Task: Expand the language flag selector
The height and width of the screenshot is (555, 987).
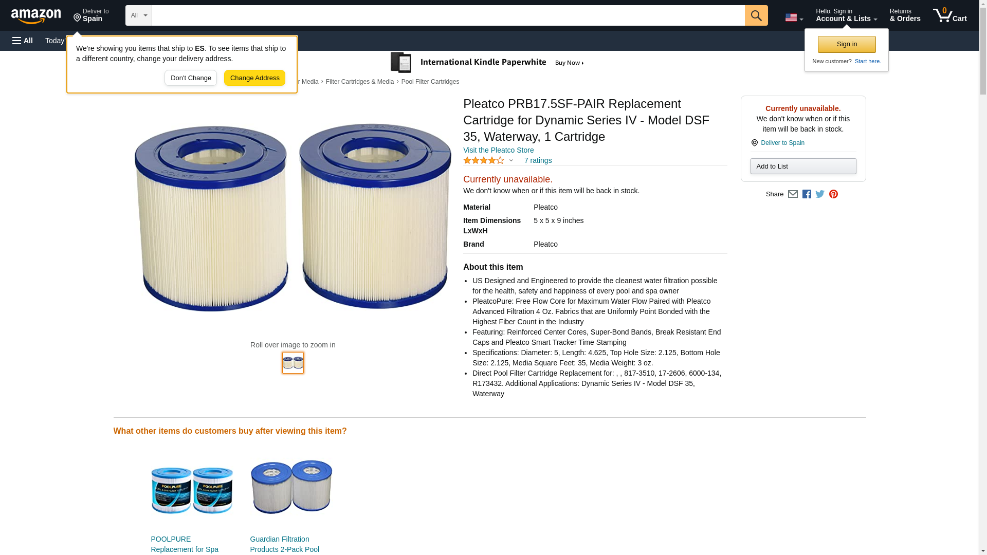Action: coord(794,17)
